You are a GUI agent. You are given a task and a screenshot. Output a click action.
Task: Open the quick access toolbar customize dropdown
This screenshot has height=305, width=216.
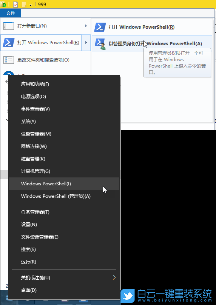pyautogui.click(x=31, y=5)
